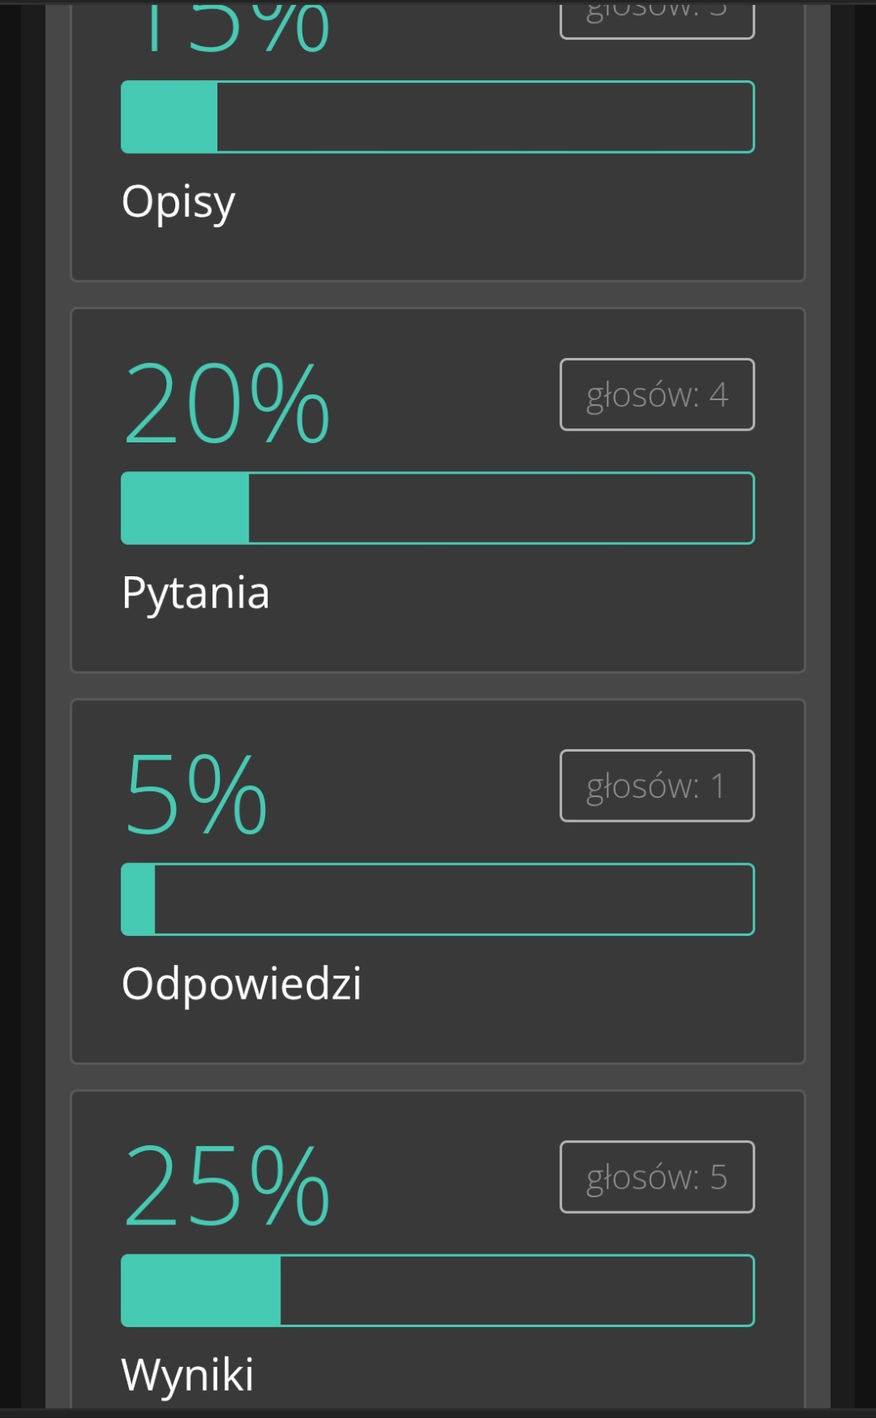Image resolution: width=876 pixels, height=1418 pixels.
Task: Select the Pytania poll option label
Action: [196, 593]
